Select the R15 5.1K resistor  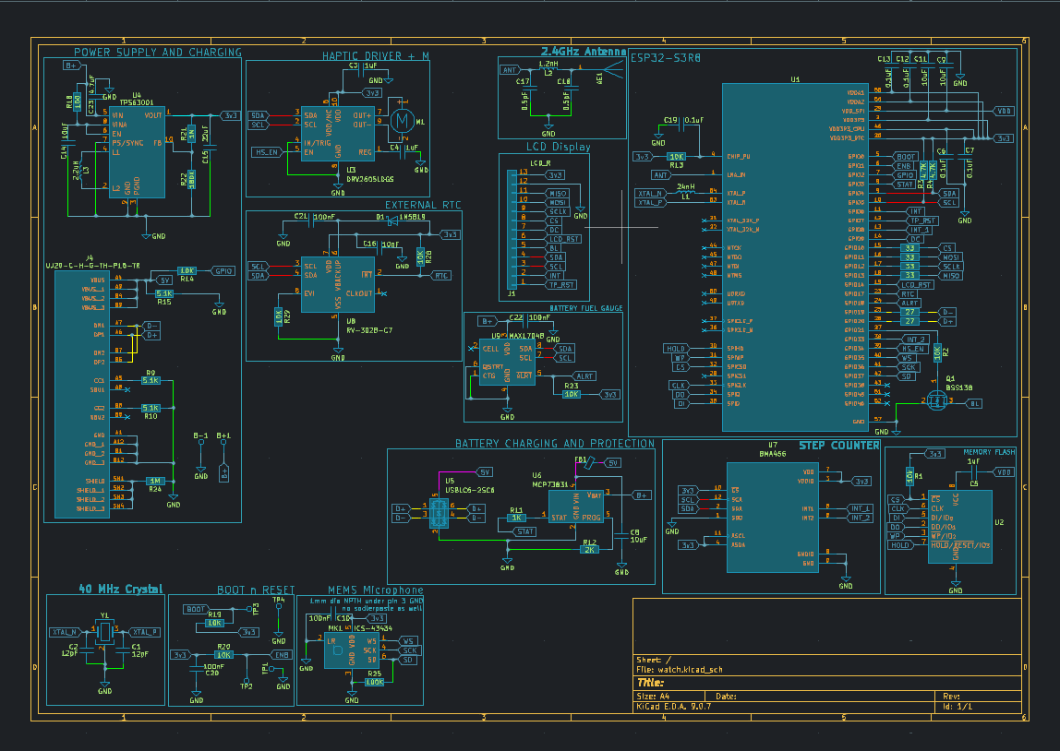click(x=164, y=293)
